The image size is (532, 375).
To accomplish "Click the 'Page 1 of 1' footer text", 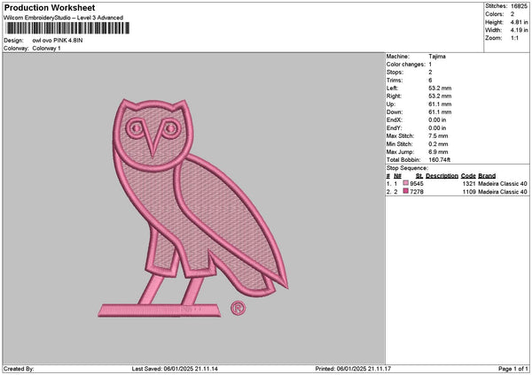I will pos(513,369).
